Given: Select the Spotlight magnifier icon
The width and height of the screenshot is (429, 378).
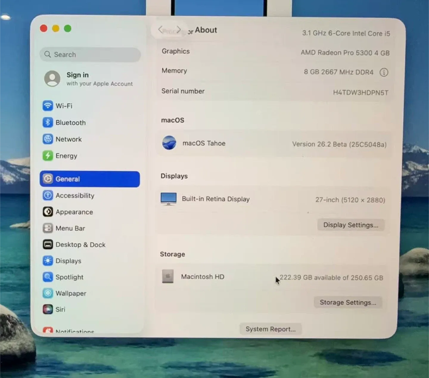Looking at the screenshot, I should click(x=48, y=277).
